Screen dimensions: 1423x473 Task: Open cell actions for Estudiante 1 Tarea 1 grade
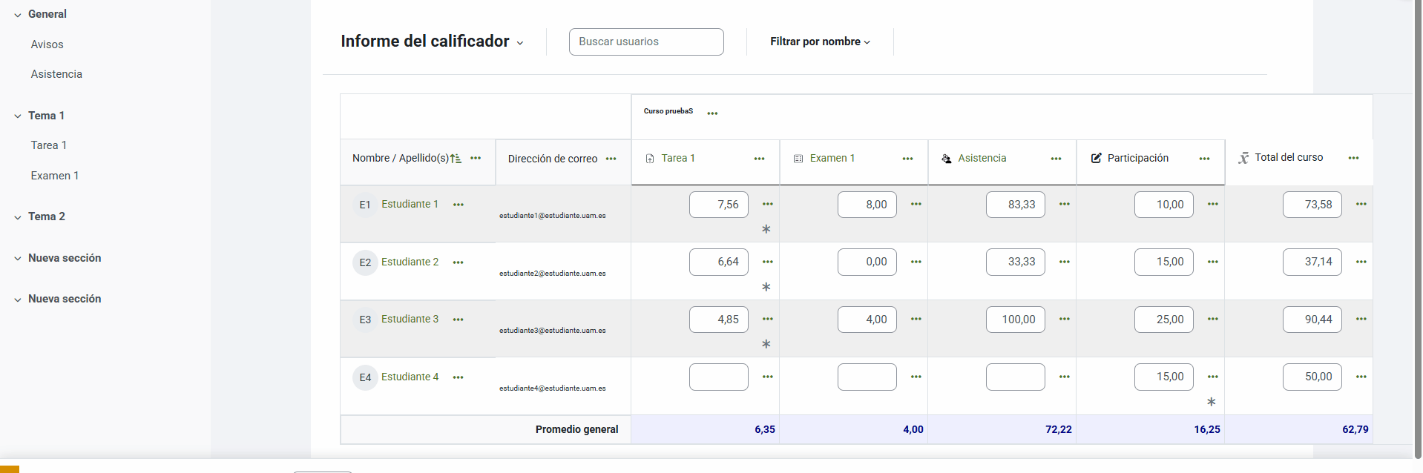pyautogui.click(x=767, y=204)
